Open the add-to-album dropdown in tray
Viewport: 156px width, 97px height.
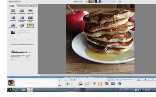click(x=60, y=85)
